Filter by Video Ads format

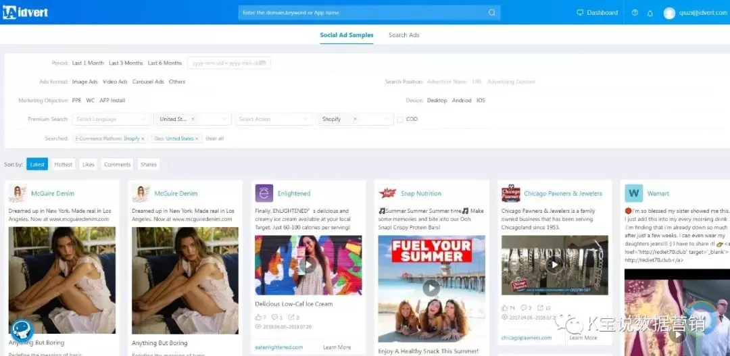pyautogui.click(x=115, y=82)
